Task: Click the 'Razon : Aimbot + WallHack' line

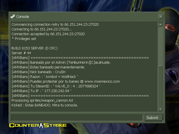Action: coord(45,77)
